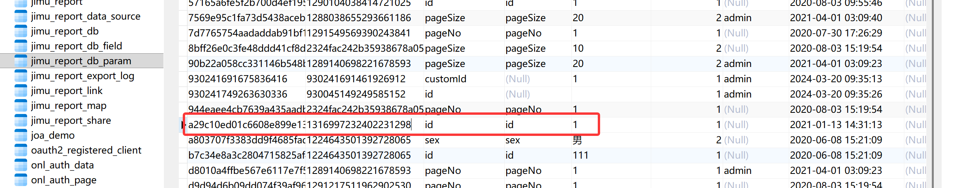Select the onl_auth_data table entry
The image size is (955, 188).
[62, 165]
